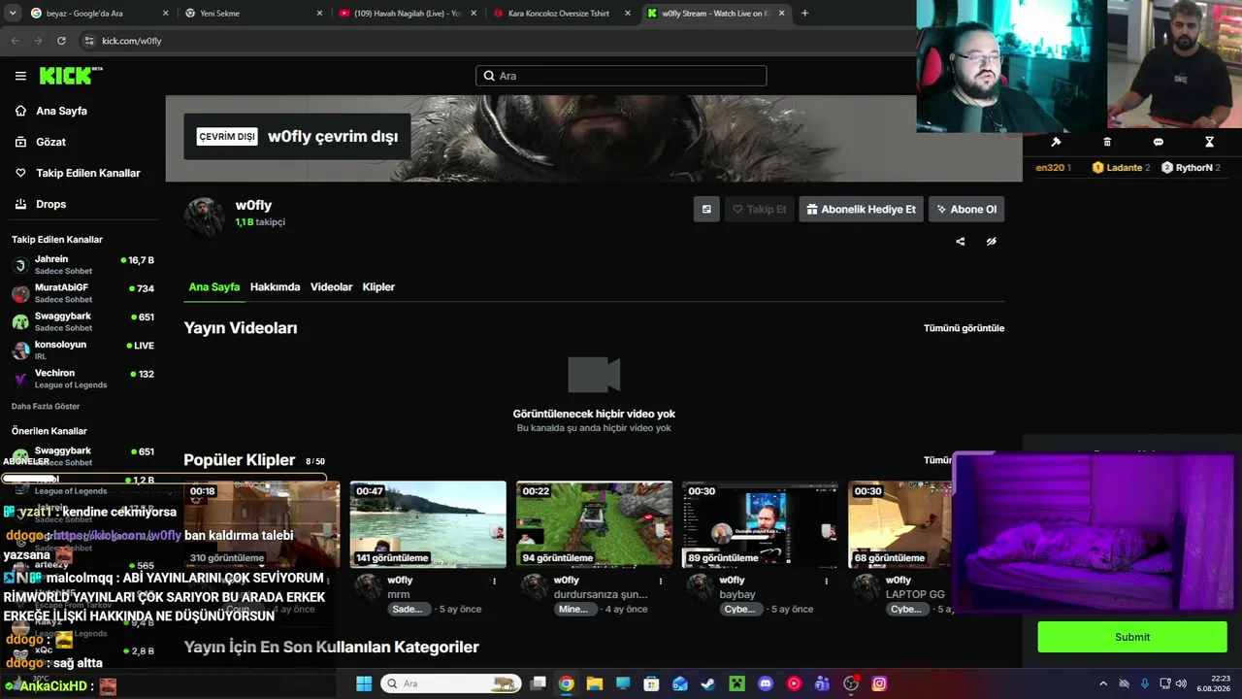Open Discord from the taskbar
Screen dimensions: 1242x699
pyautogui.click(x=766, y=683)
